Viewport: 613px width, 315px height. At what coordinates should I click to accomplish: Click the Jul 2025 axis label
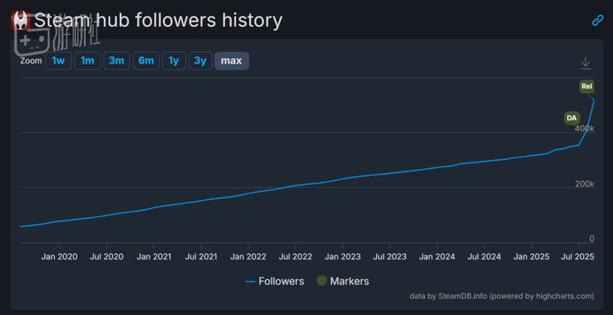coord(579,256)
